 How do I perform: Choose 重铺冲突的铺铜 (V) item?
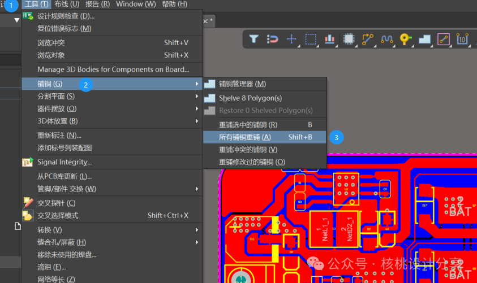tap(265, 150)
